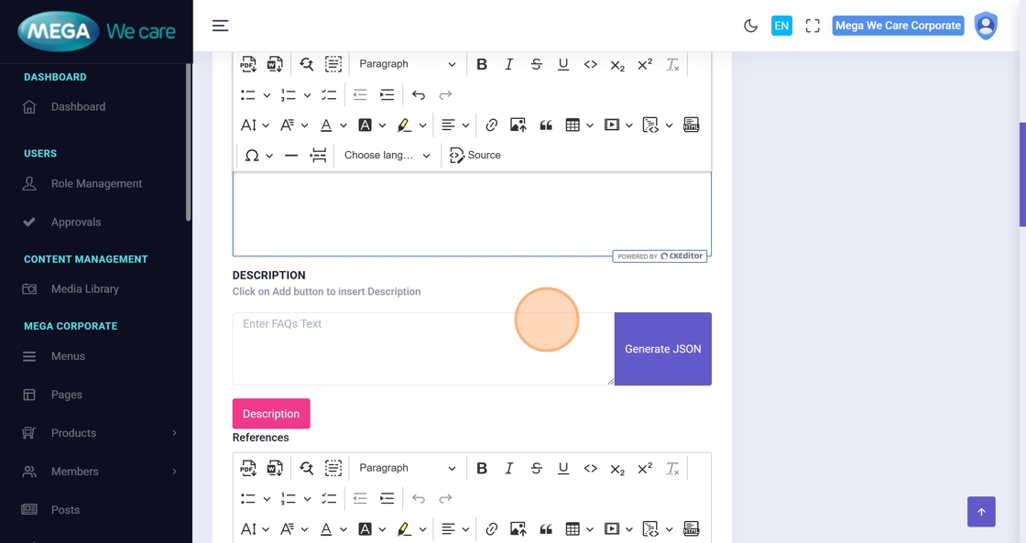Insert horizontal line in top editor
1026x543 pixels.
click(x=291, y=156)
